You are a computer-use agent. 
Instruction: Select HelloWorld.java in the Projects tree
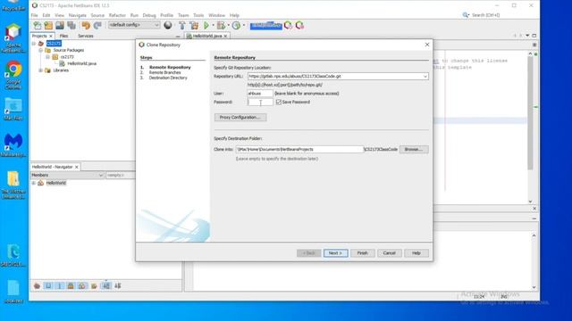81,63
